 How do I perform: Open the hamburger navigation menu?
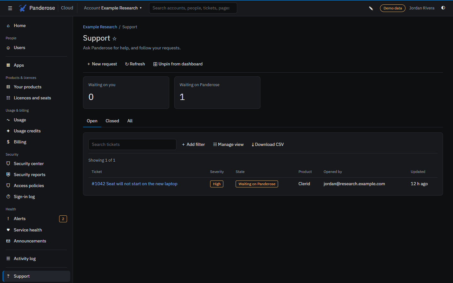[x=10, y=8]
